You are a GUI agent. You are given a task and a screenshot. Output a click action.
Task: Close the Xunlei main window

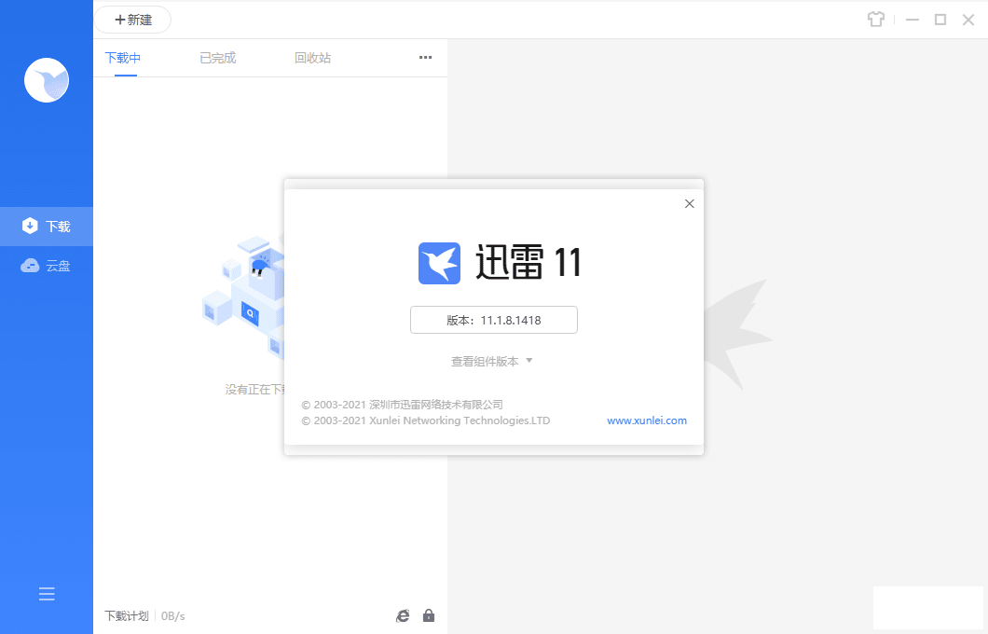[x=968, y=20]
